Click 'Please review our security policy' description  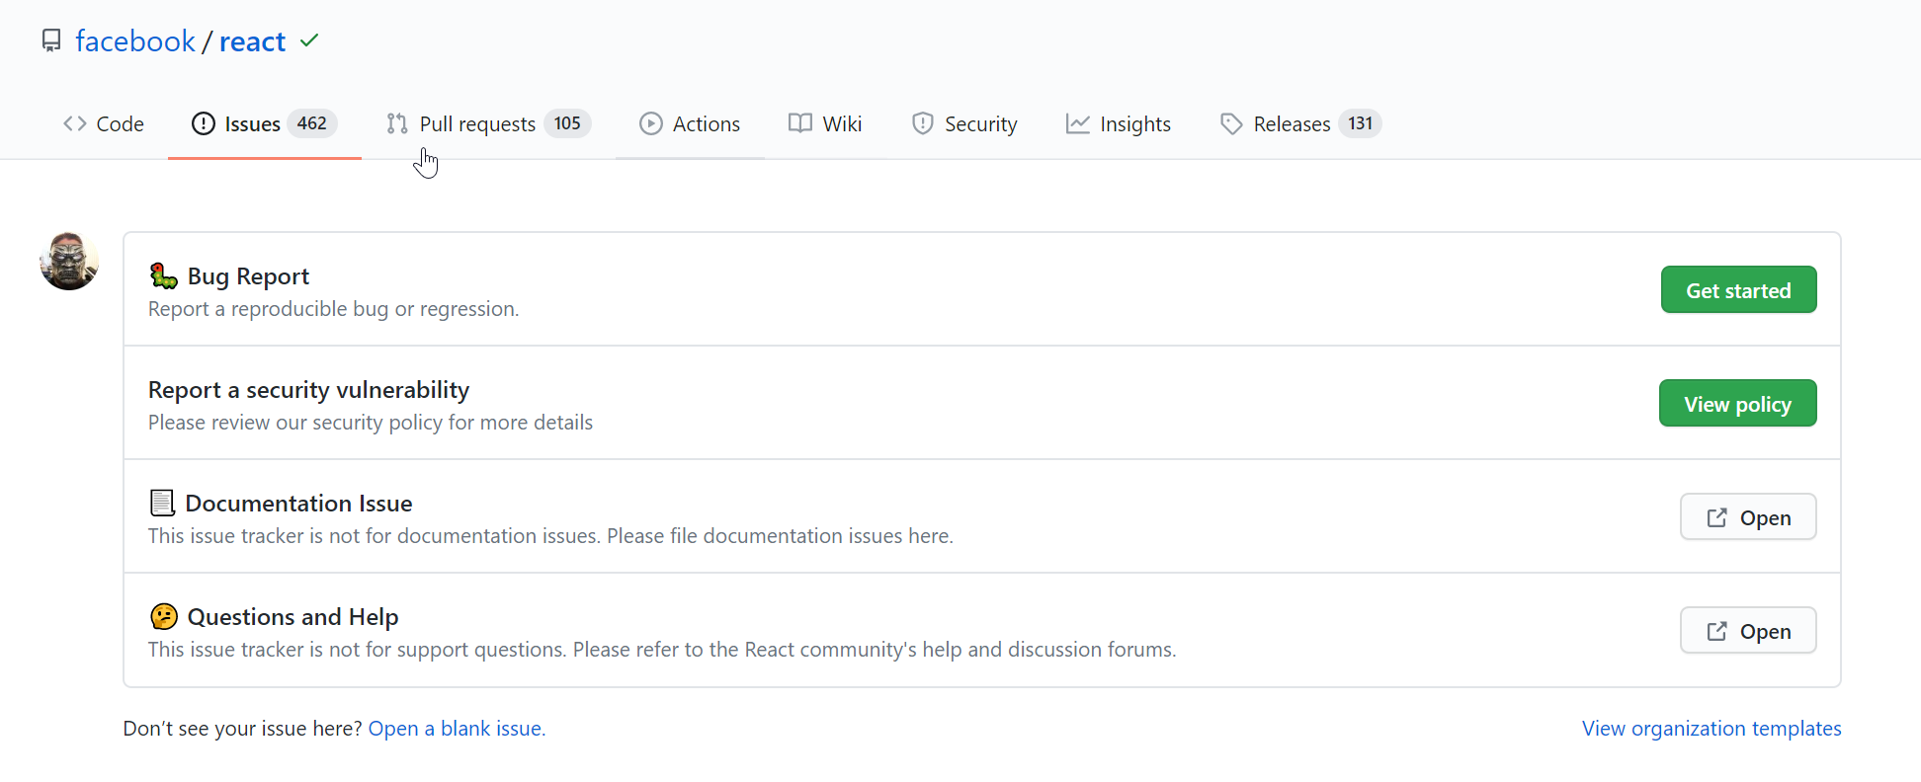pyautogui.click(x=371, y=423)
